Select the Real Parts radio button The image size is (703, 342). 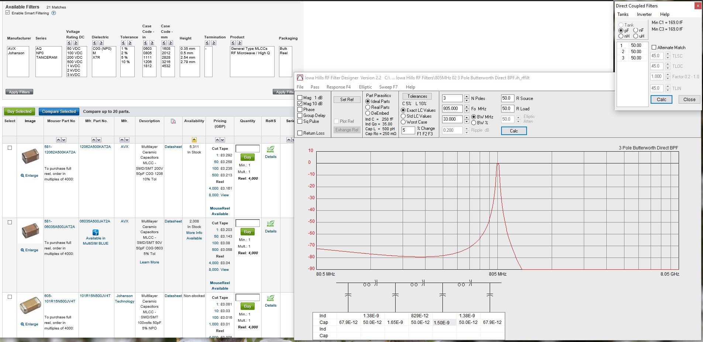click(x=368, y=107)
